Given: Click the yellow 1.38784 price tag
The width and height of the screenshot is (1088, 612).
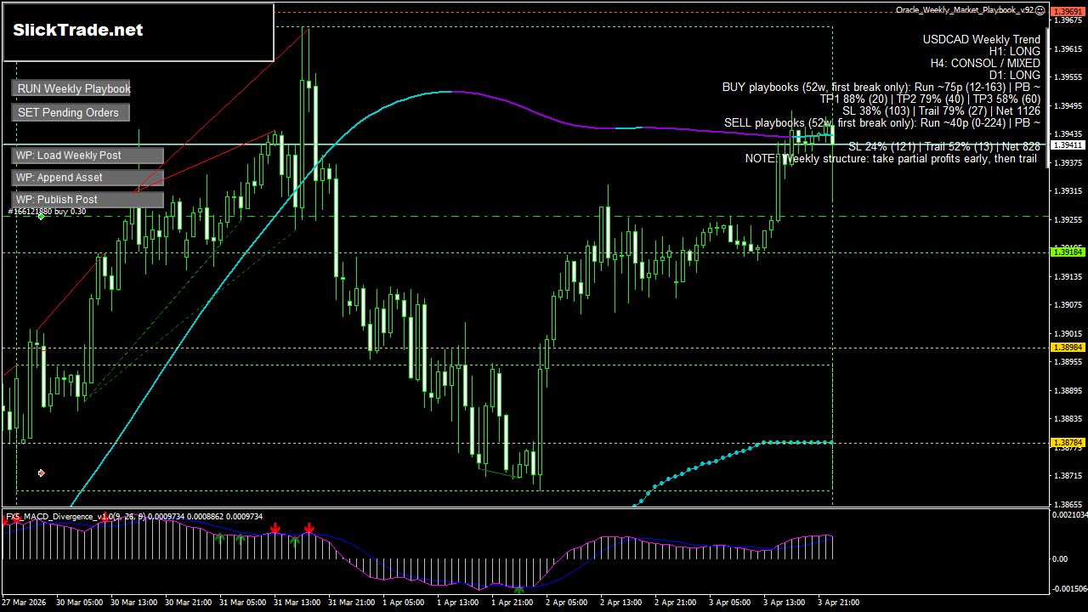Looking at the screenshot, I should pos(1068,443).
